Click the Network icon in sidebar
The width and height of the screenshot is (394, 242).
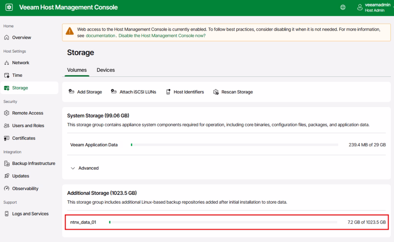tap(7, 63)
